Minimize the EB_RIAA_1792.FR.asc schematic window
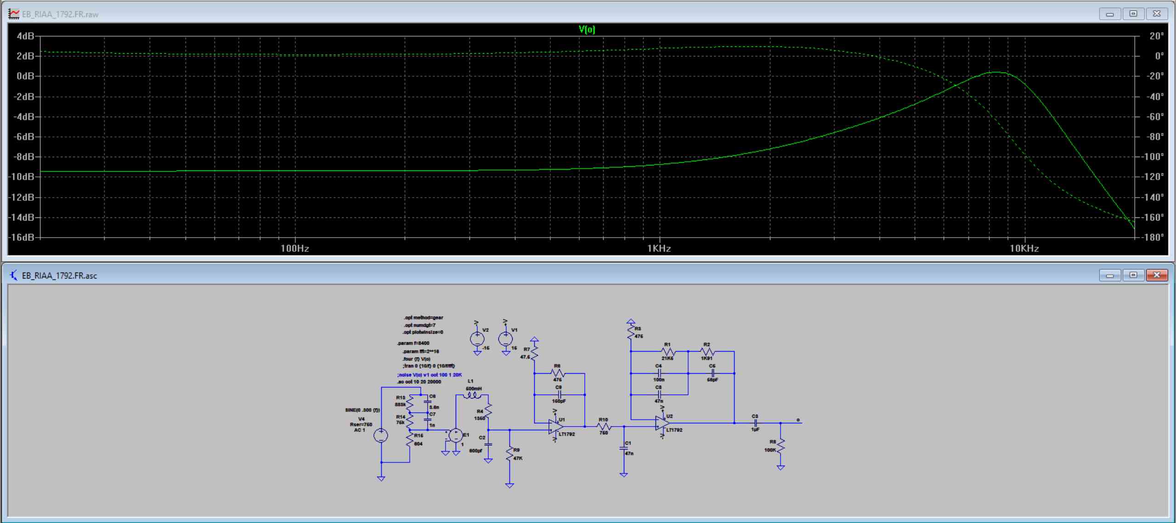Screen dimensions: 1176x523 click(x=1110, y=275)
